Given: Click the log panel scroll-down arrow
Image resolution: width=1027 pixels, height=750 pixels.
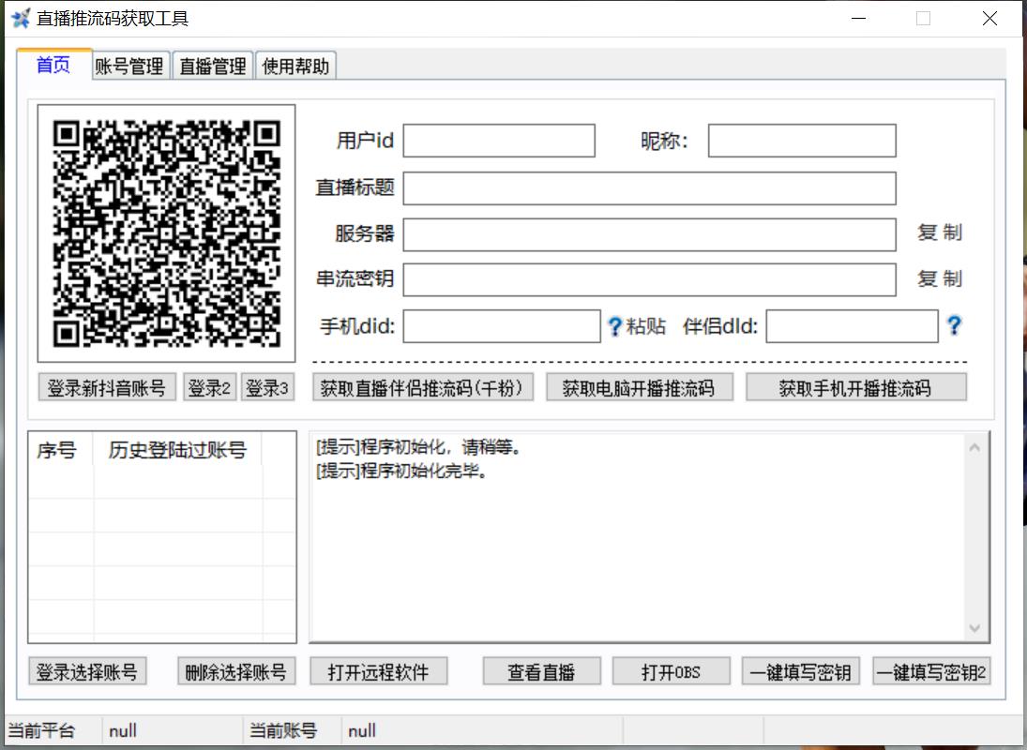Looking at the screenshot, I should (974, 628).
